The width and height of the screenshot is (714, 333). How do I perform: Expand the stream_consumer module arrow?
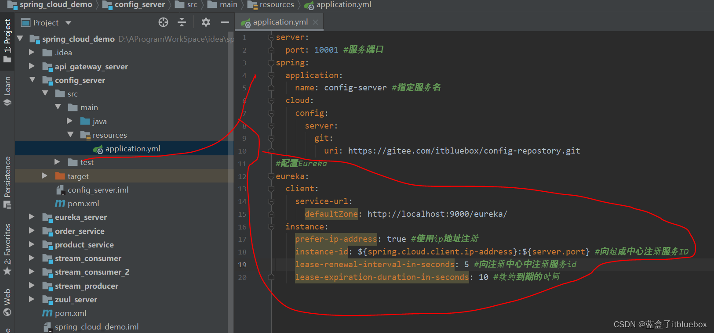(x=32, y=258)
